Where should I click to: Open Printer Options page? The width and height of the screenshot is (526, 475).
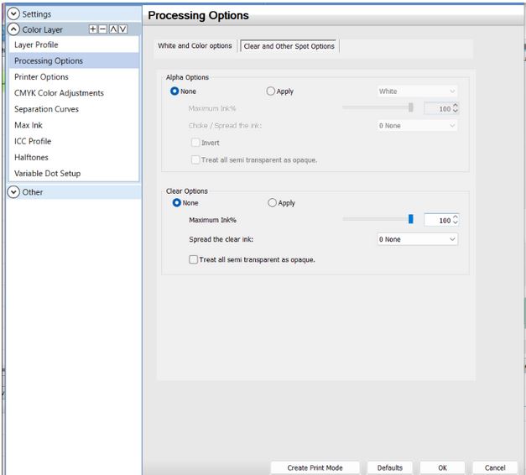coord(74,77)
